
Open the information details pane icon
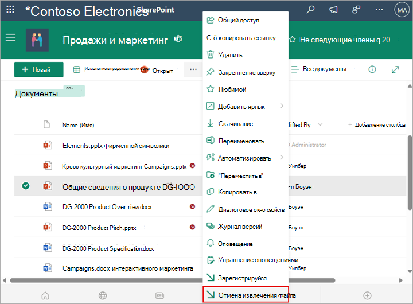click(372, 69)
